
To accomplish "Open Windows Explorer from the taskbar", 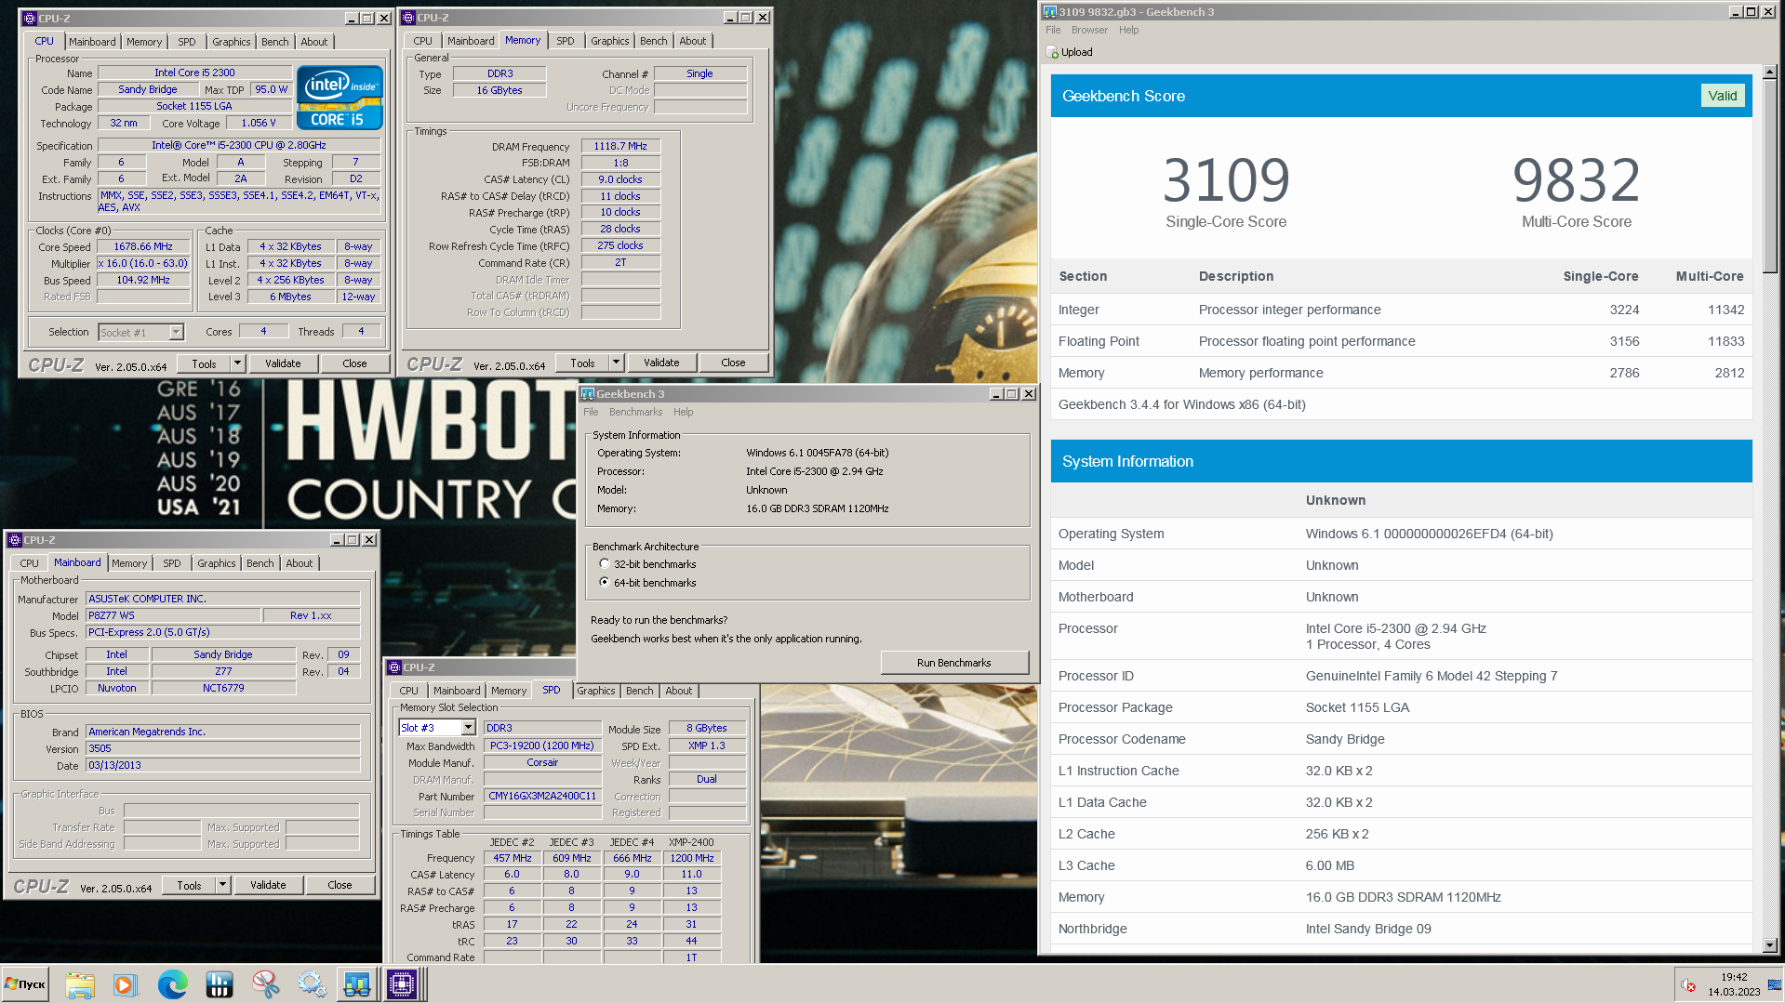I will click(x=80, y=984).
